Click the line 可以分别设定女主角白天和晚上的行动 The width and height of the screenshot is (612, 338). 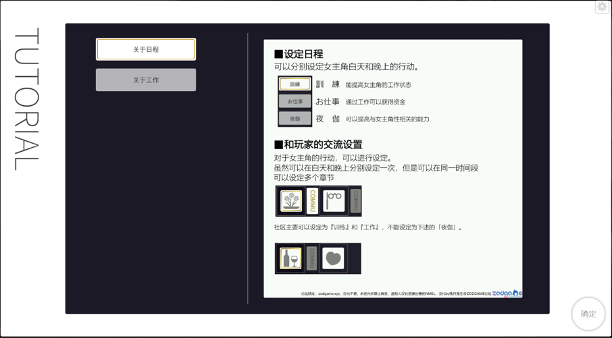(x=347, y=67)
